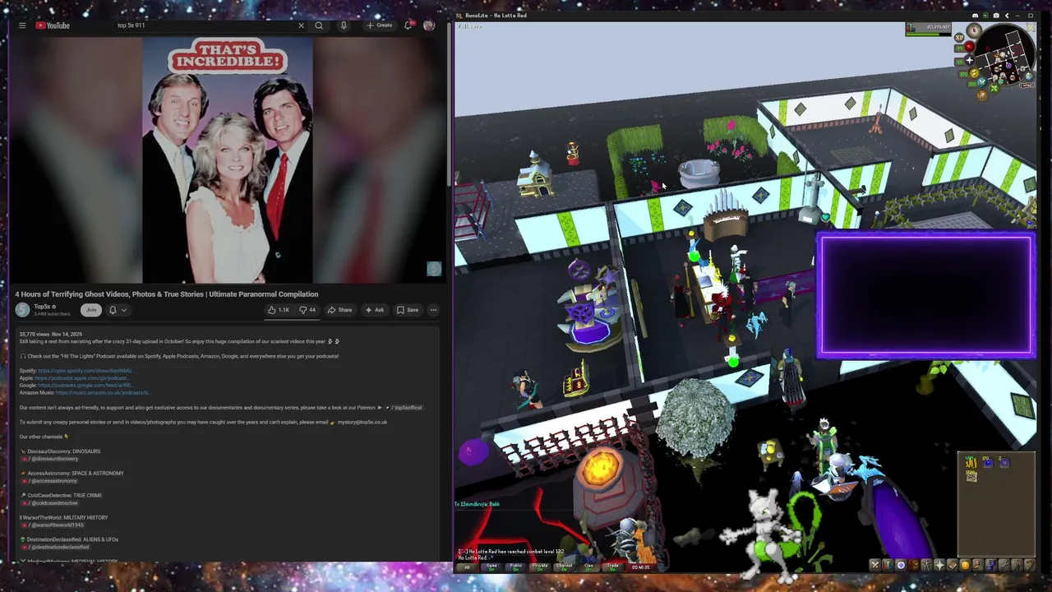Open the three-dot more actions menu
1052x592 pixels.
pyautogui.click(x=433, y=310)
